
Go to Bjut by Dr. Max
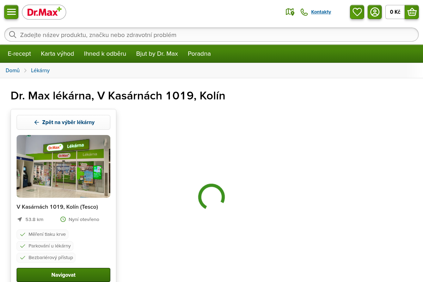click(157, 54)
